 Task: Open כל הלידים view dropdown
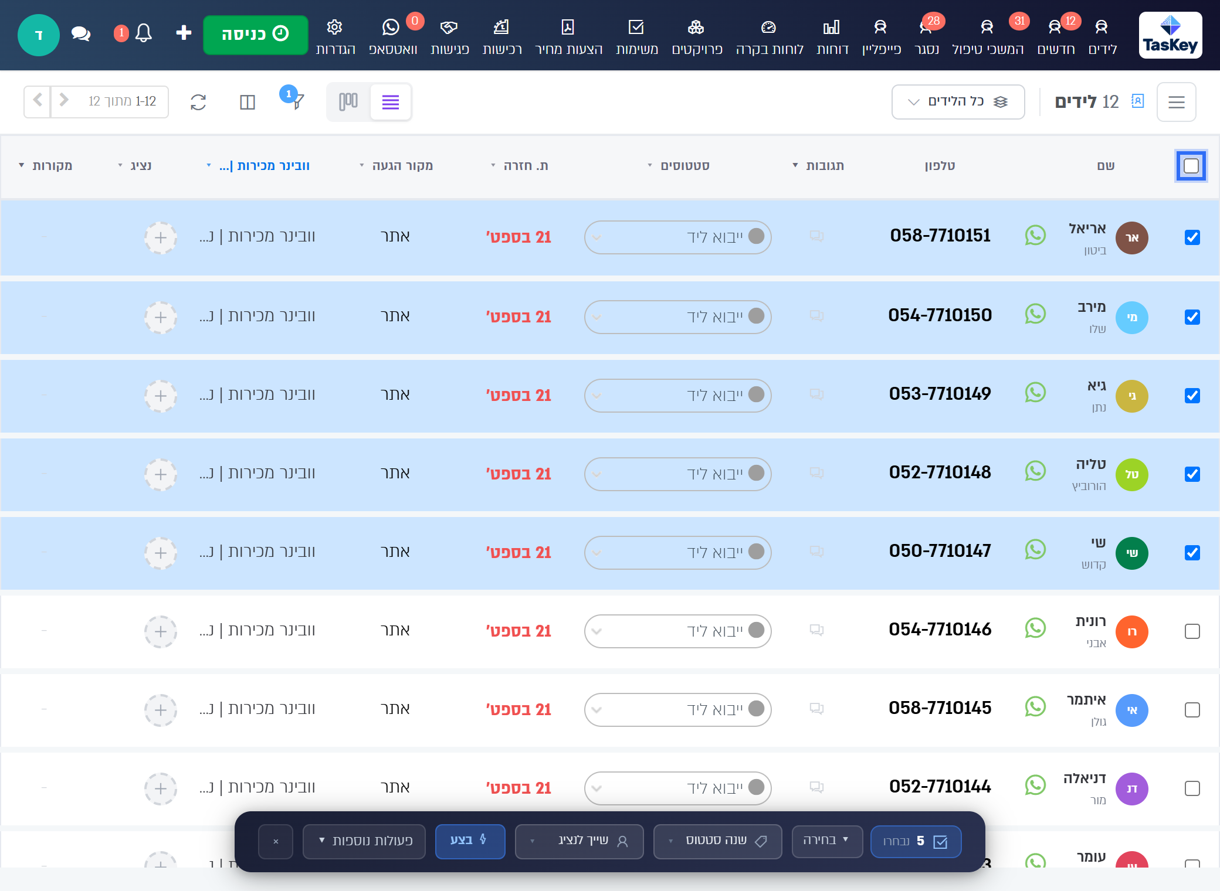(x=958, y=102)
